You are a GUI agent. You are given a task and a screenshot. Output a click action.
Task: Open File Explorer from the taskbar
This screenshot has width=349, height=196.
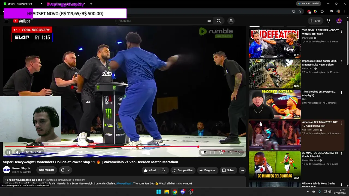[x=167, y=192]
